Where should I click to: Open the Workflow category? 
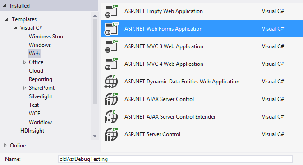click(x=41, y=122)
